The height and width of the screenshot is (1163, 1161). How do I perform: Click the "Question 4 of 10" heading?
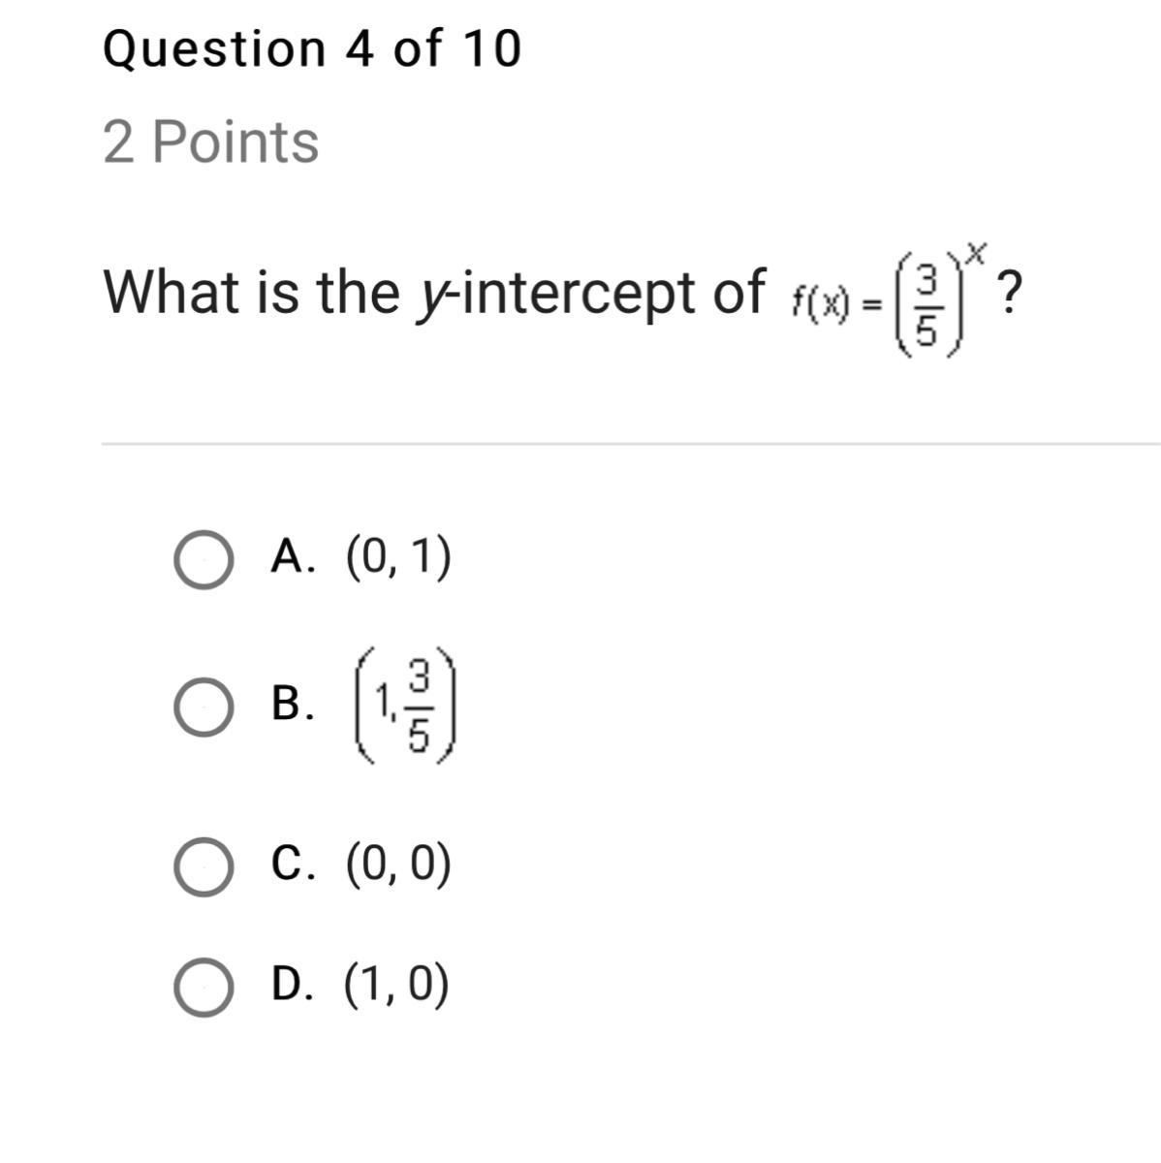point(311,49)
